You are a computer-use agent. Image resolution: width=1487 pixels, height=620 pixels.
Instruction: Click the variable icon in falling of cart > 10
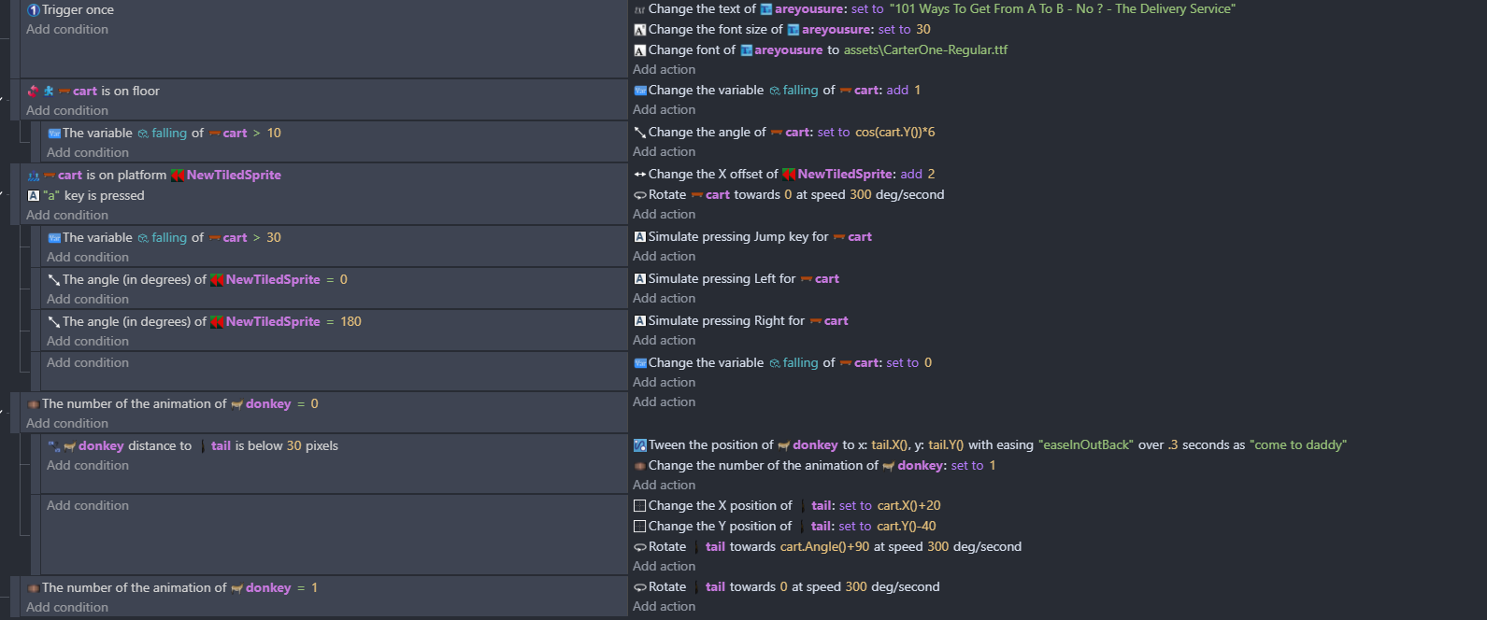[x=54, y=134]
